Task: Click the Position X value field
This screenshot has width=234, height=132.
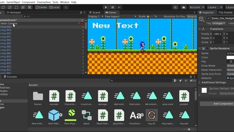Action: pos(218,34)
